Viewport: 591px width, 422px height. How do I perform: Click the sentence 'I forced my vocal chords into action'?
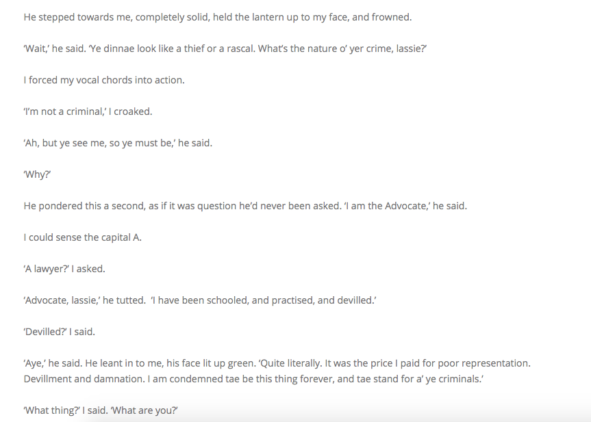[x=104, y=80]
